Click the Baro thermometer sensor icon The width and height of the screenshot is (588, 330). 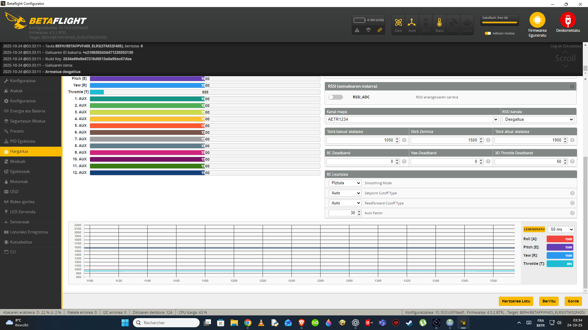tap(439, 23)
